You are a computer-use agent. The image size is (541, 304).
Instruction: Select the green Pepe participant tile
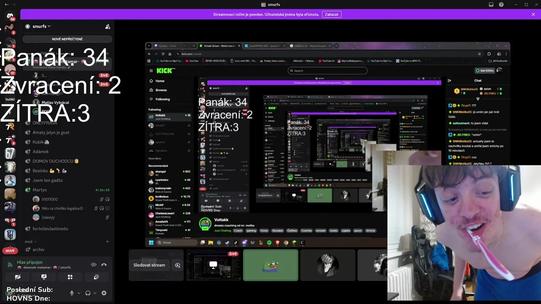click(270, 265)
